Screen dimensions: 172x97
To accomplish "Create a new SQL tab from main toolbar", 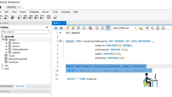I will (1, 17).
